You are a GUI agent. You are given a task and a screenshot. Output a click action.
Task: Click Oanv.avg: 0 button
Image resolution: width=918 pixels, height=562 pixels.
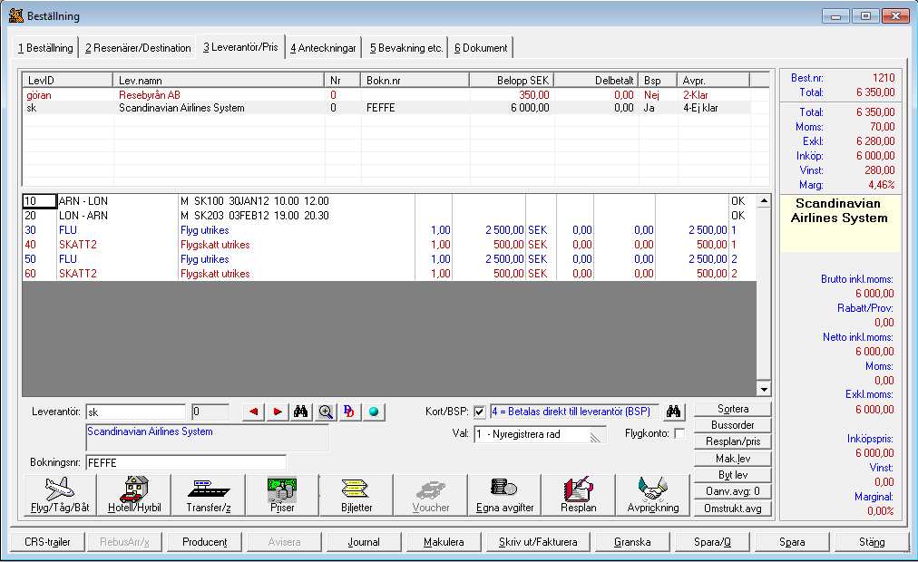pyautogui.click(x=732, y=491)
